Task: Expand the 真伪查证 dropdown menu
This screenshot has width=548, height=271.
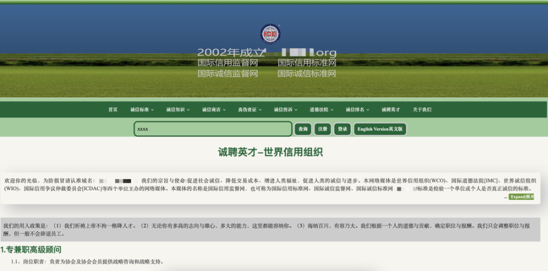Action: tap(250, 109)
